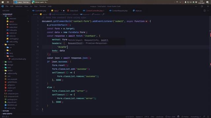
Task: Open the Explorer panel ellipsis menu
Action: click(28, 10)
